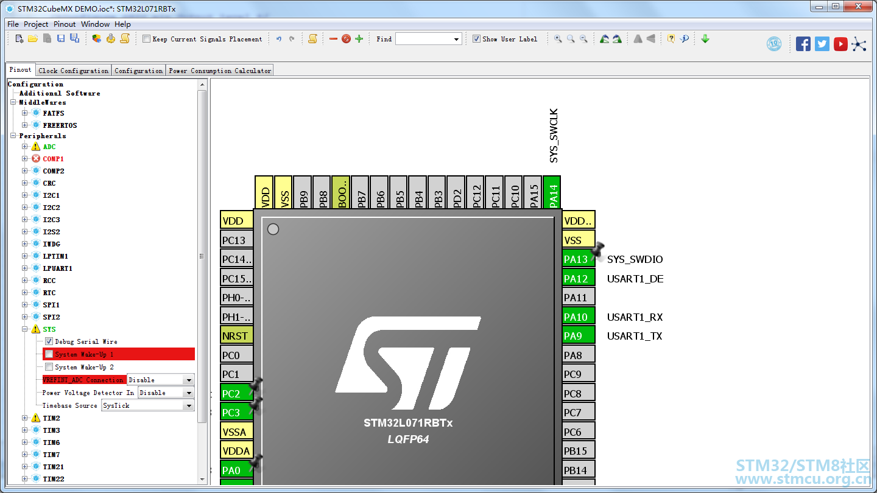This screenshot has height=493, width=877.
Task: Expand the FATFS middleware node
Action: coord(25,113)
